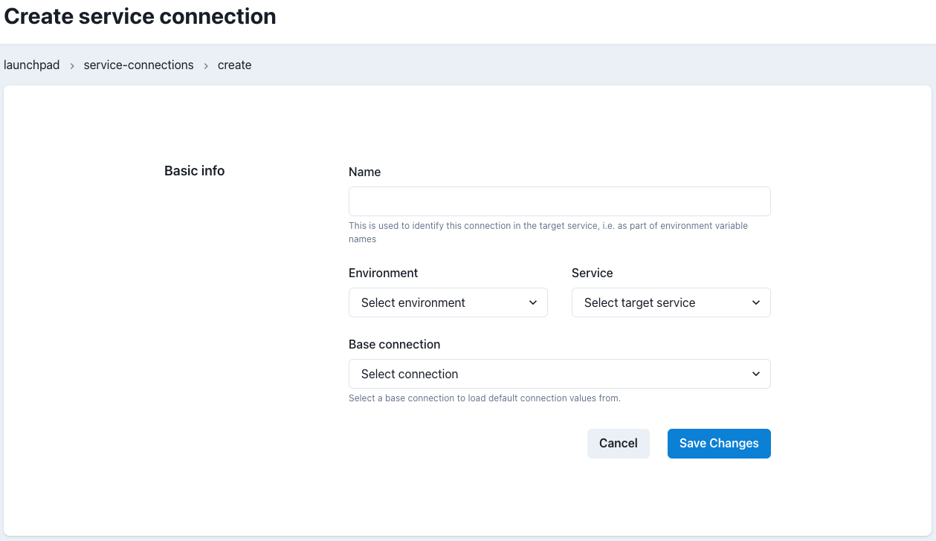Click the chevron arrow in the Base connection dropdown
This screenshot has height=541, width=936.
pos(755,374)
